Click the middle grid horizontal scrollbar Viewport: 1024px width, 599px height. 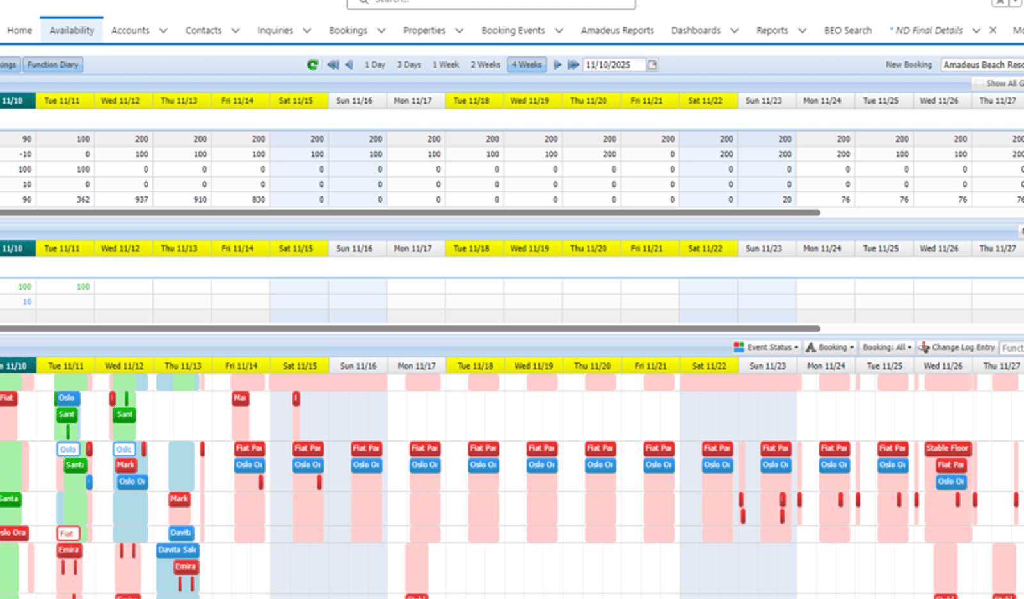(x=410, y=329)
